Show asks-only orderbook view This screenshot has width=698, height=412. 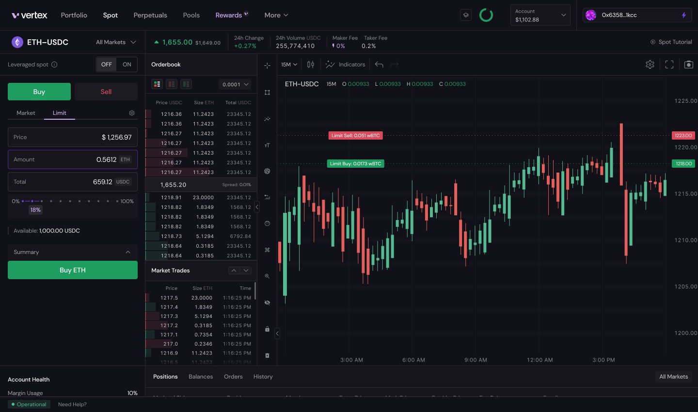click(172, 84)
